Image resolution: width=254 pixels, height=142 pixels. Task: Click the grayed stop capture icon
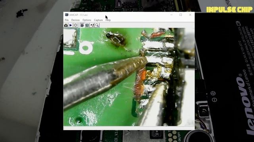(x=75, y=25)
